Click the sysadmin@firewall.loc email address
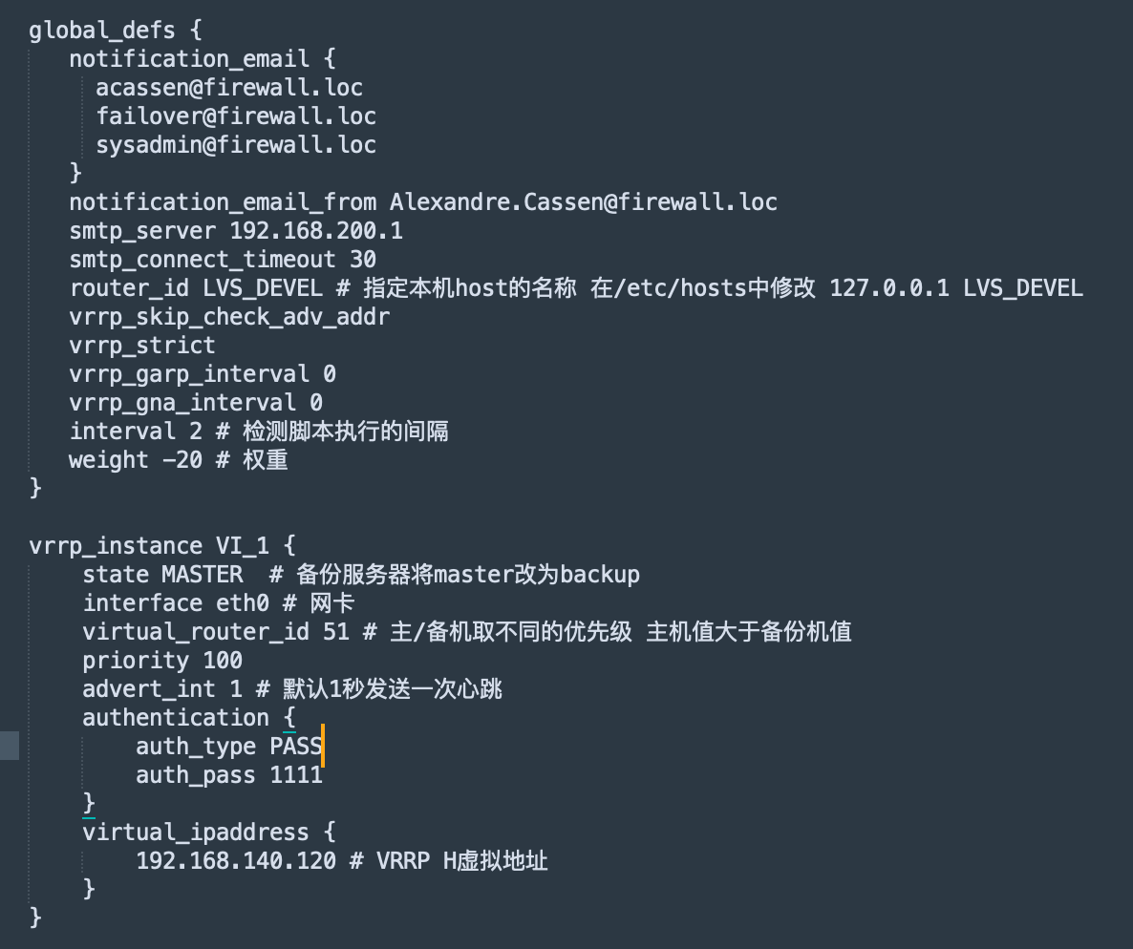This screenshot has width=1133, height=949. pyautogui.click(x=236, y=144)
